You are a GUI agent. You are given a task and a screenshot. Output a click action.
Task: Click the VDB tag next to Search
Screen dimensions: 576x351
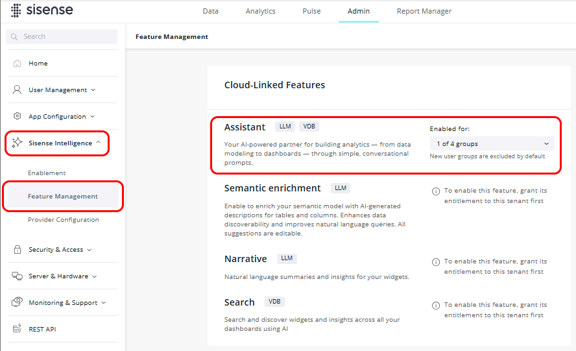coord(274,302)
